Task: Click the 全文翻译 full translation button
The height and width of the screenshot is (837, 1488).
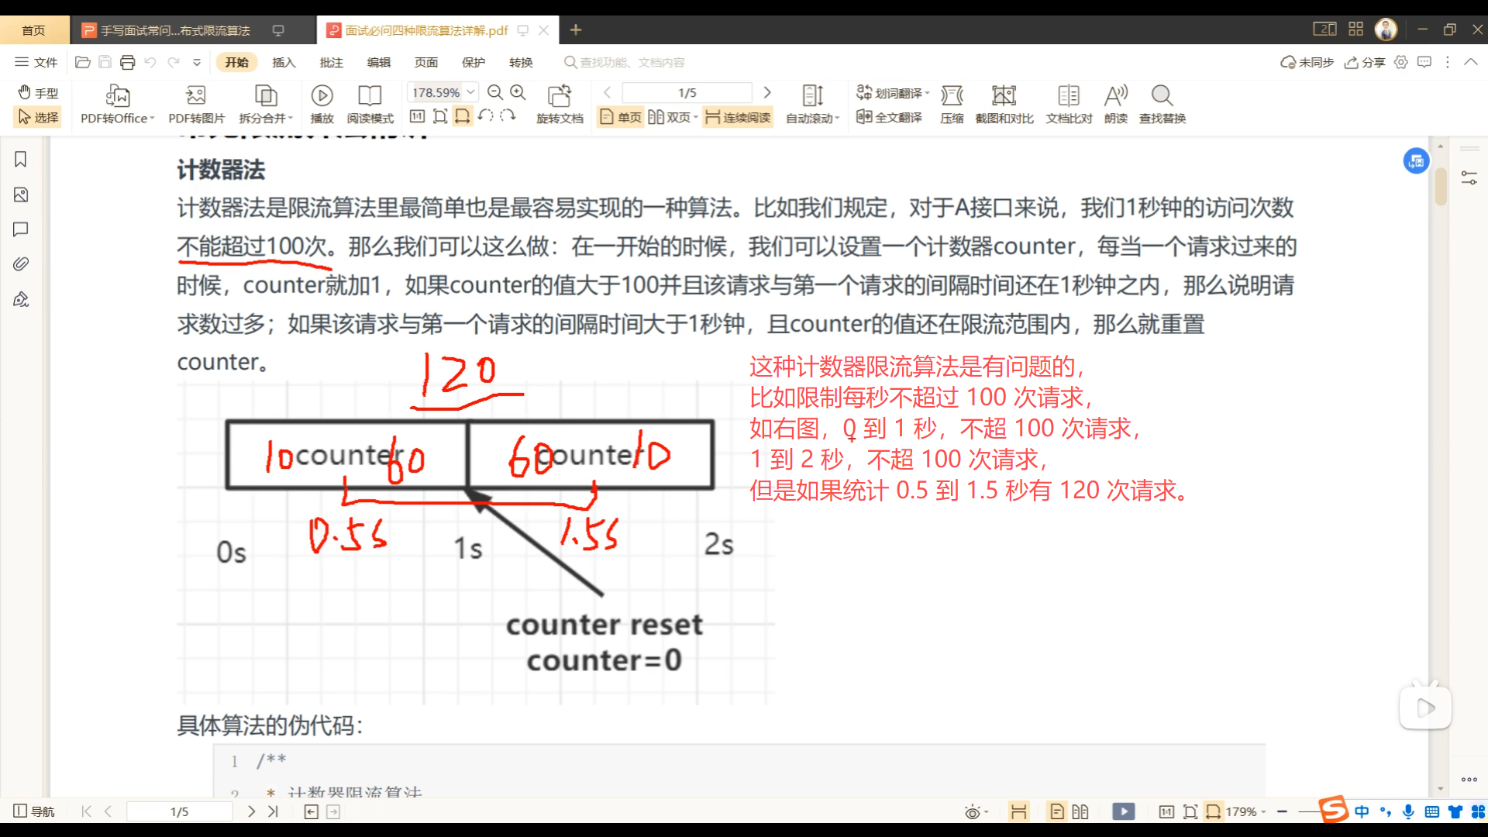Action: (x=890, y=117)
